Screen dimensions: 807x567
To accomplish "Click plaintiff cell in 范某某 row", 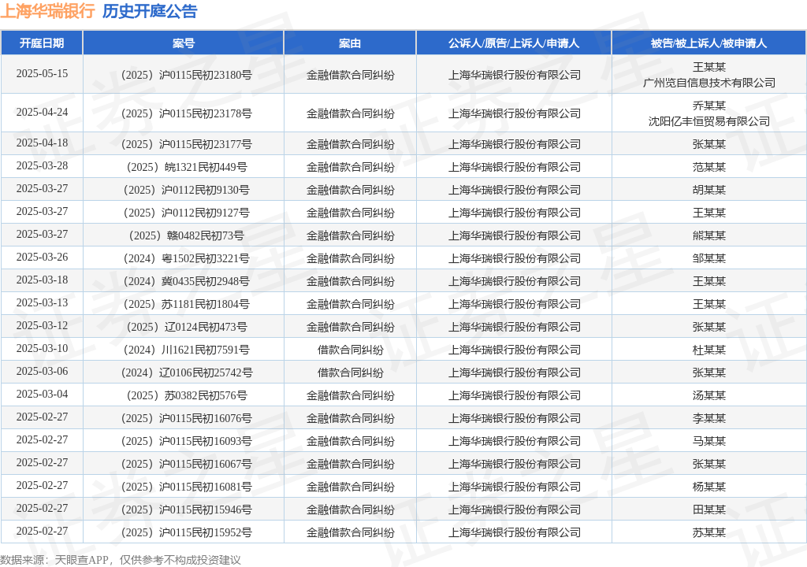I will pyautogui.click(x=514, y=167).
